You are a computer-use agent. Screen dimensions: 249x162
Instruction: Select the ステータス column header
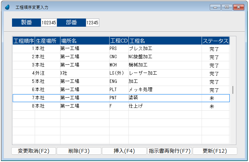click(x=215, y=41)
